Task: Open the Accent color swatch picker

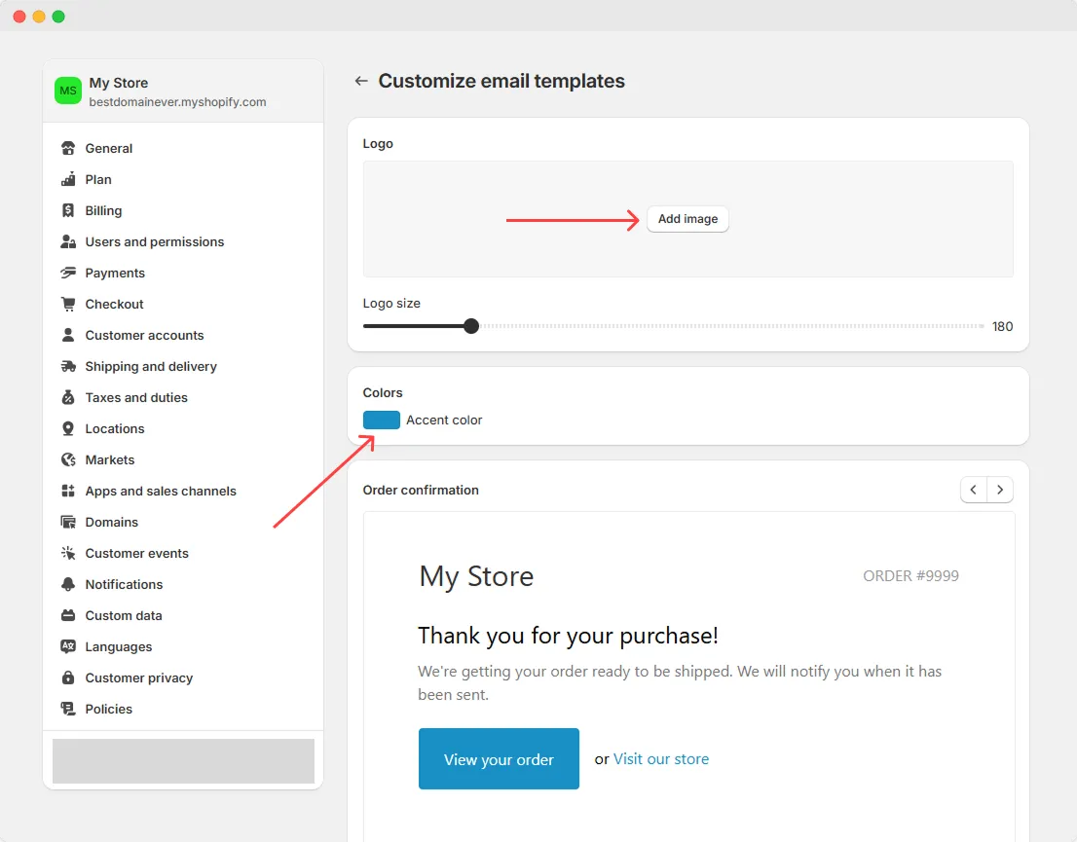Action: click(381, 420)
